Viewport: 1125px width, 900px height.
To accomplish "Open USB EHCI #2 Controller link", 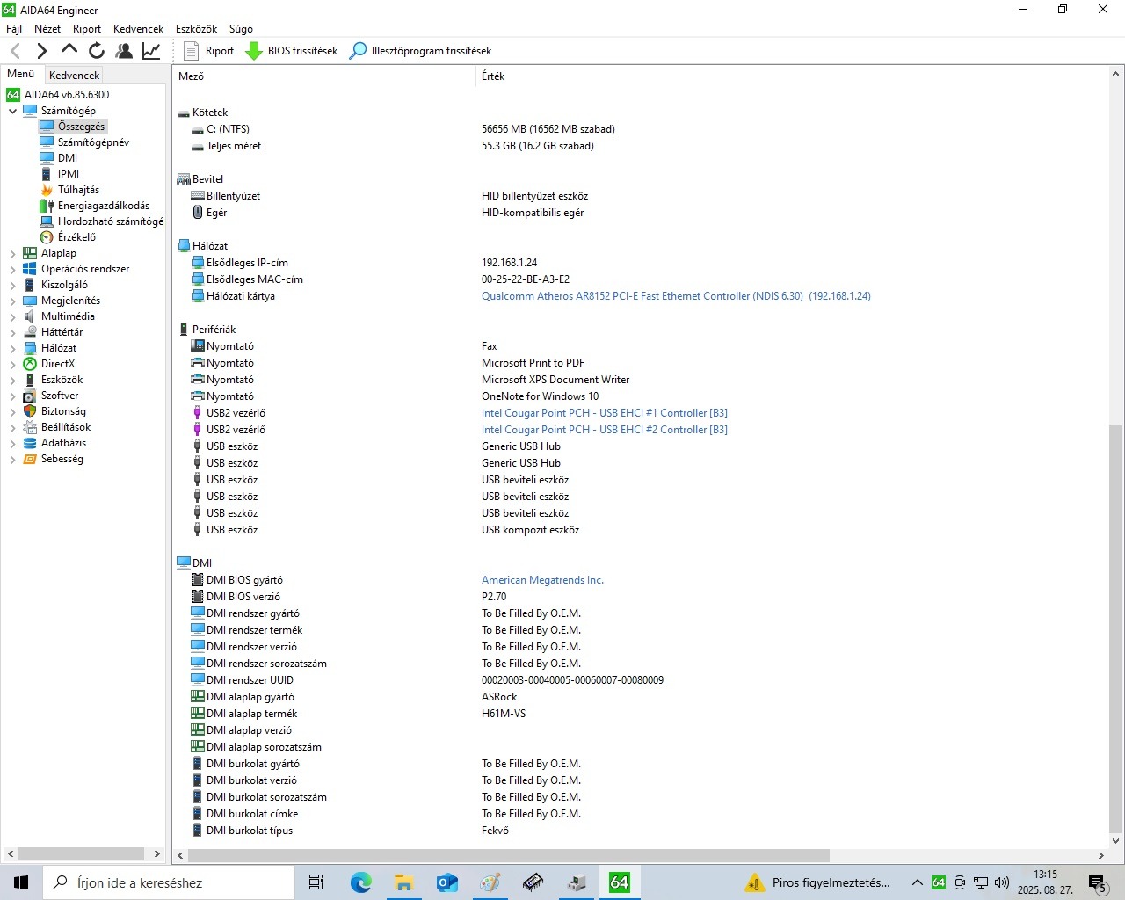I will 605,430.
